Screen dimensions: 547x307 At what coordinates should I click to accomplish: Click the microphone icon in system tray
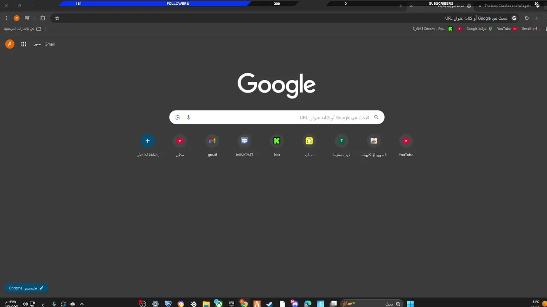[x=54, y=304]
